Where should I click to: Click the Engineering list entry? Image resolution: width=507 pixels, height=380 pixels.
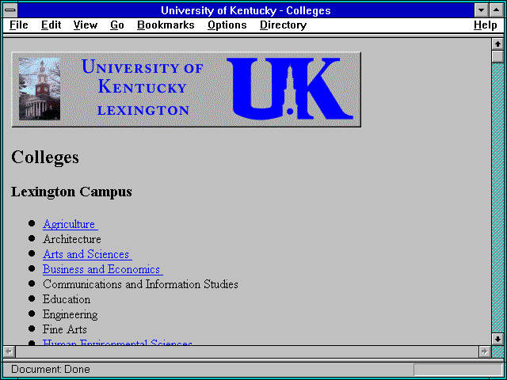click(x=70, y=314)
